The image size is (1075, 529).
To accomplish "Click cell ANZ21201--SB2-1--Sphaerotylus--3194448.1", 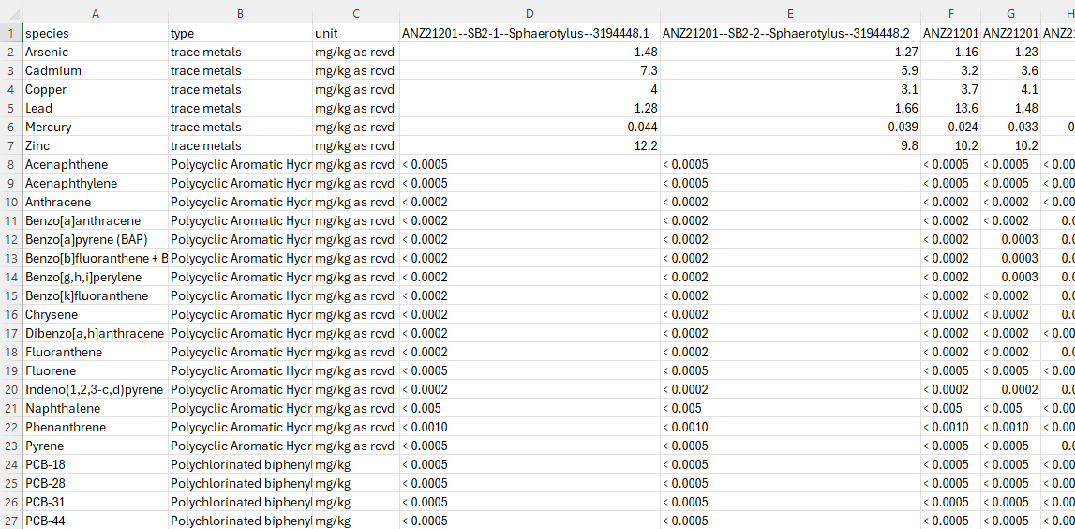I will (x=530, y=33).
